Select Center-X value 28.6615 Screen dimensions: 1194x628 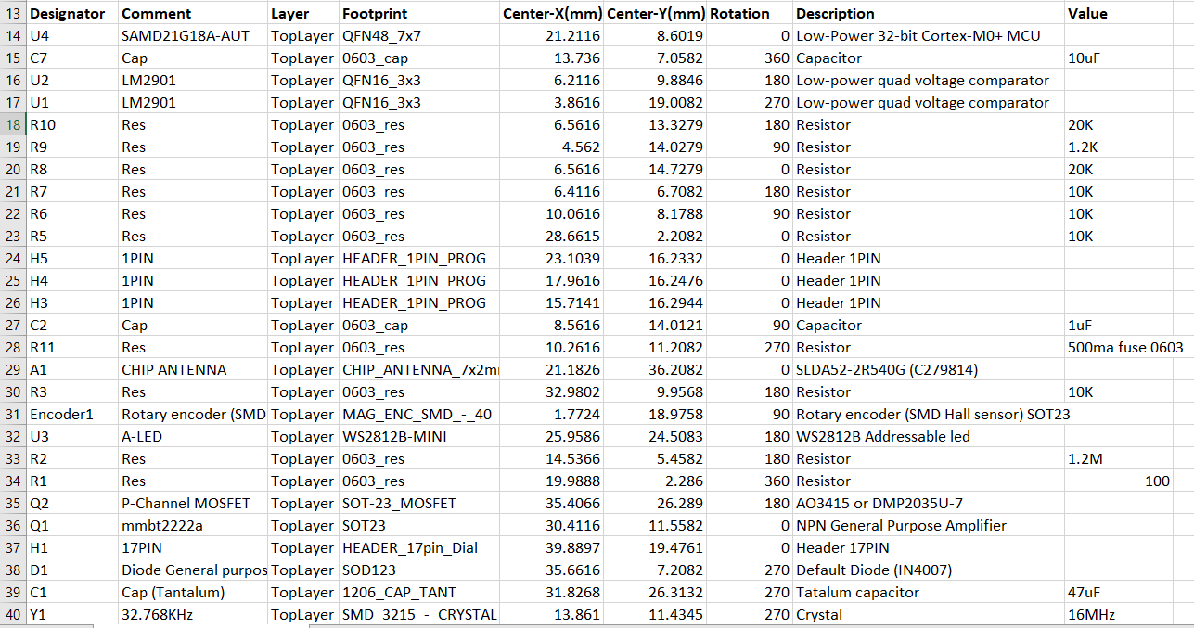[x=552, y=237]
